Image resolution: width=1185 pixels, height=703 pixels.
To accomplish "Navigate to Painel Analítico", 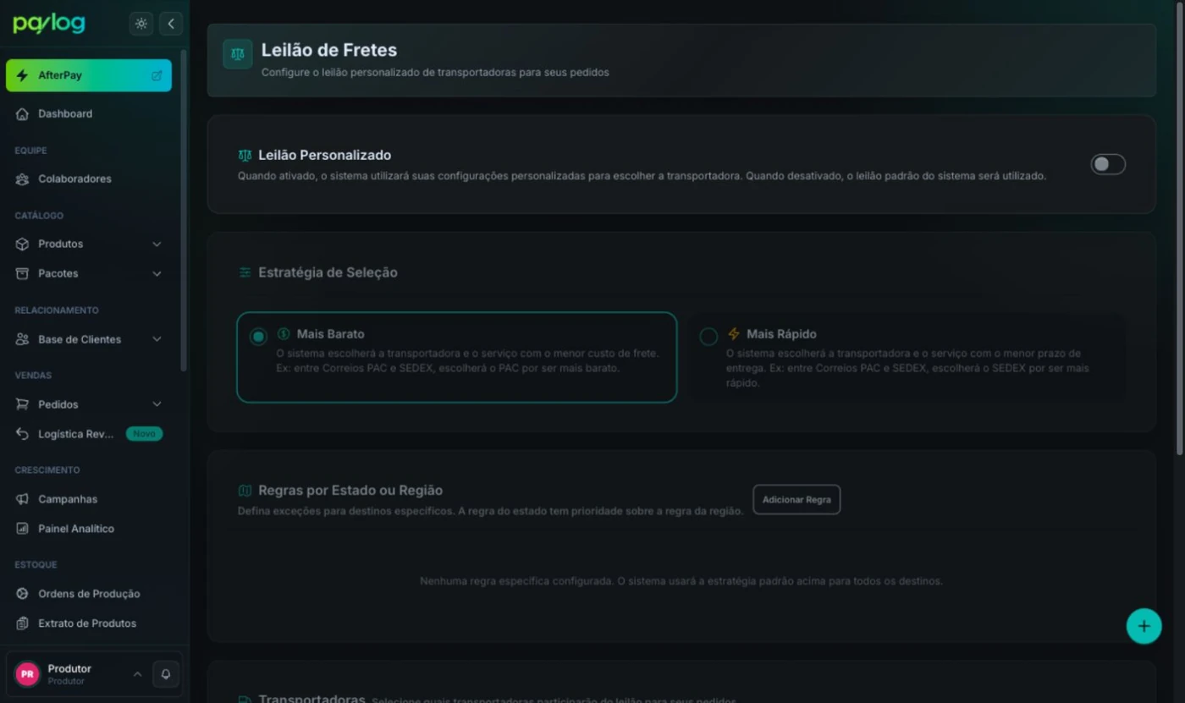I will click(x=89, y=529).
